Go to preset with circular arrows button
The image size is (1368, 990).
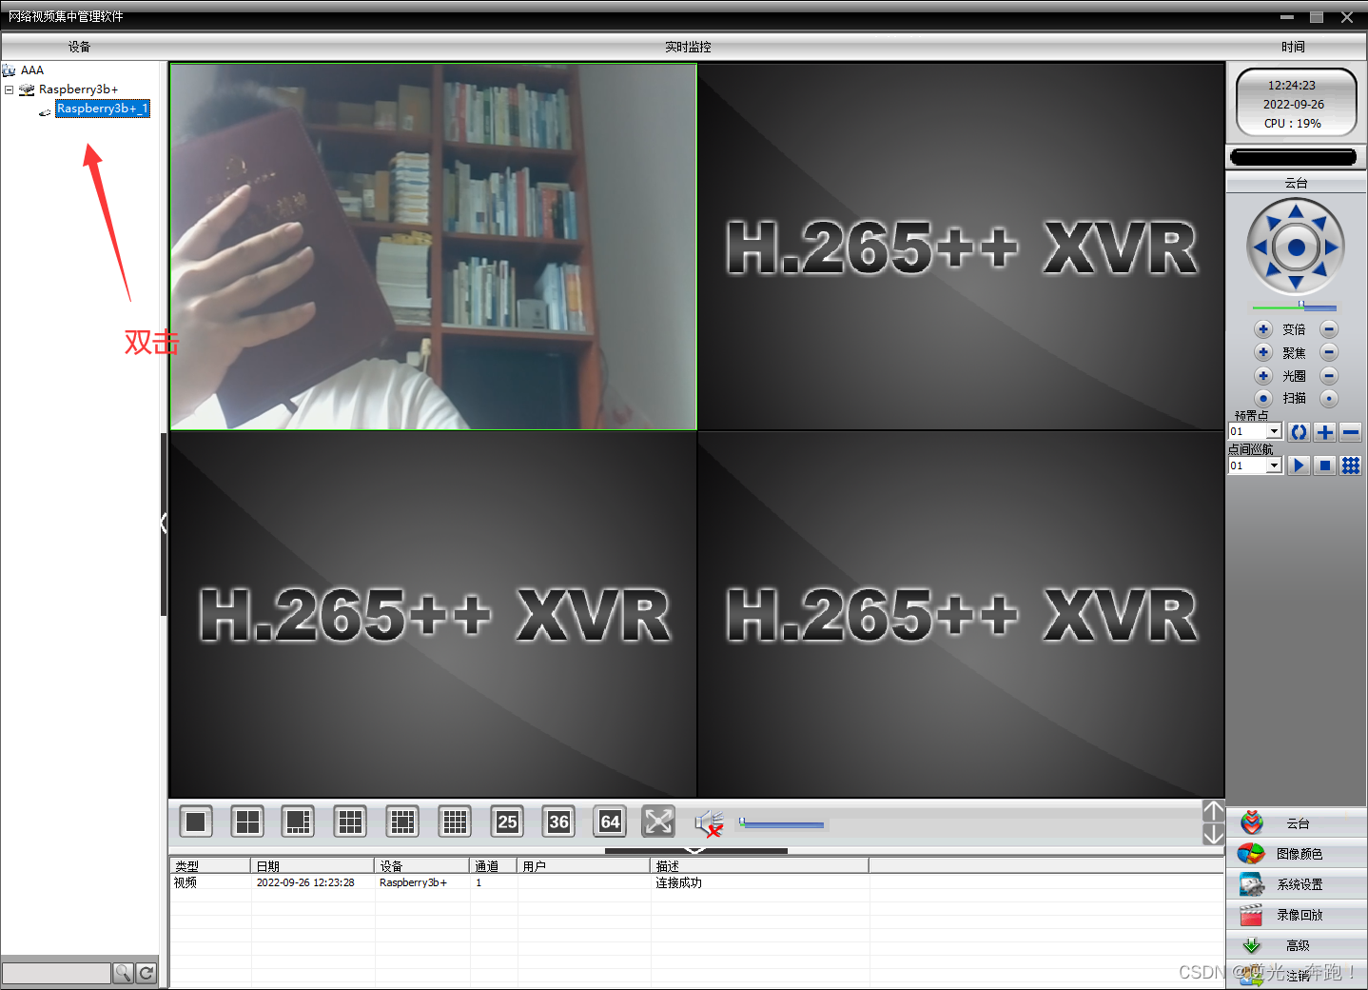(x=1299, y=432)
